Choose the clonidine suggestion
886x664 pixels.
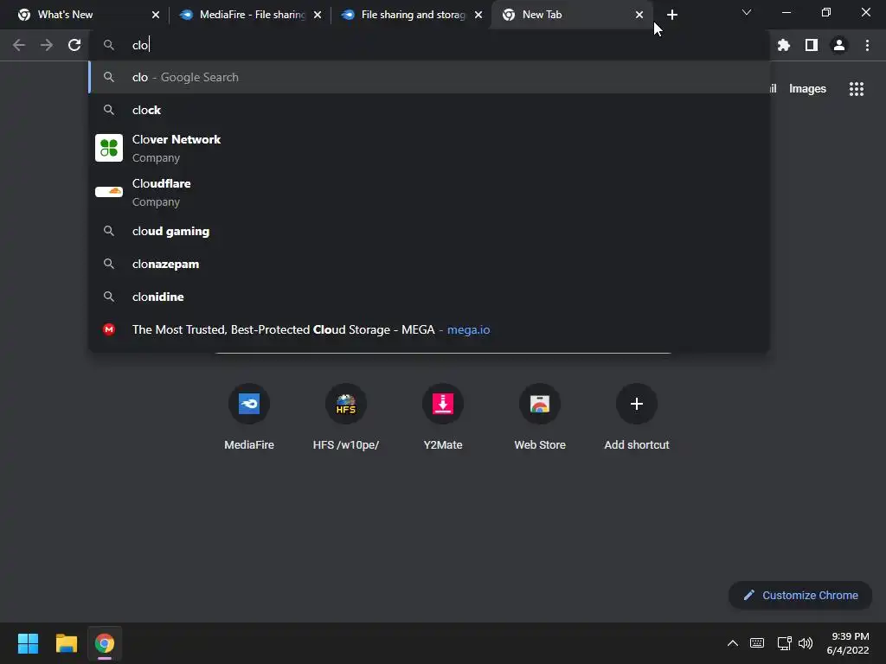tap(429, 297)
